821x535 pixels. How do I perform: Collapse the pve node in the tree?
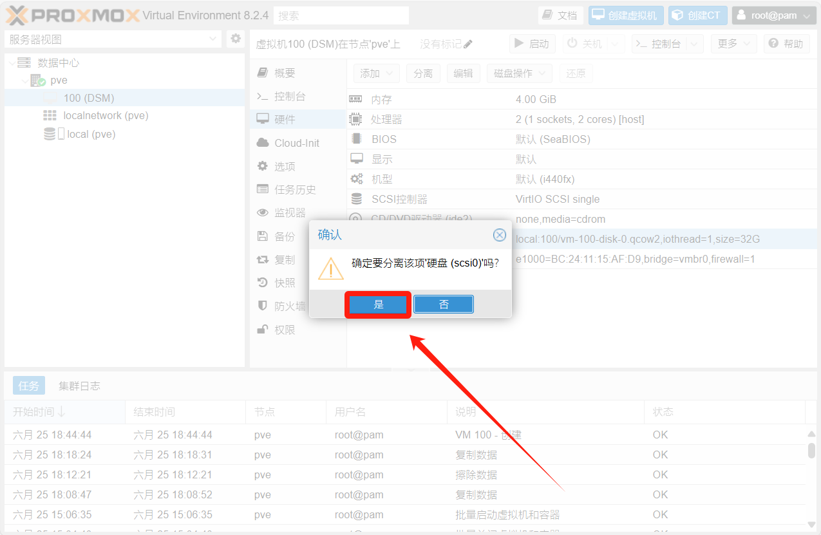click(25, 81)
